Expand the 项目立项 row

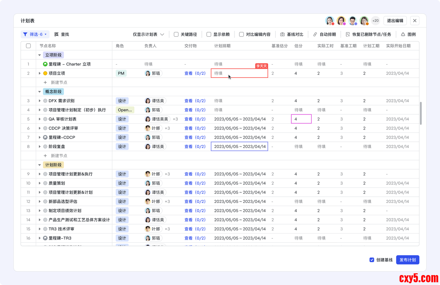(x=40, y=73)
